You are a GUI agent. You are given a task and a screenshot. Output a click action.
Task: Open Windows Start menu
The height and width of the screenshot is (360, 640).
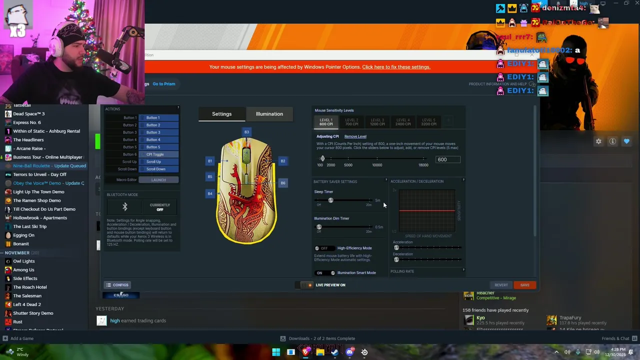click(x=276, y=352)
